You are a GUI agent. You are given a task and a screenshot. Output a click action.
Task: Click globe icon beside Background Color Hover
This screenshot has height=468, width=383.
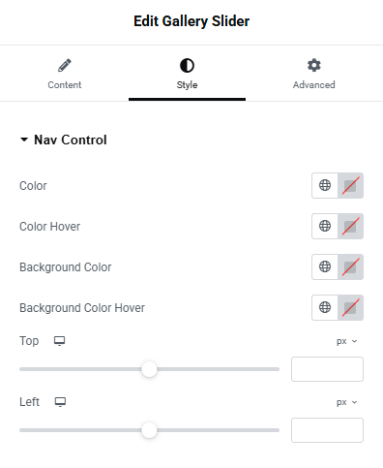tap(325, 307)
